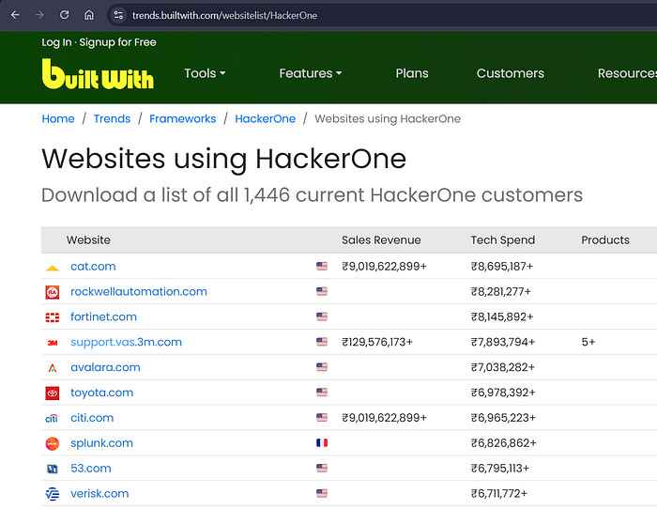Click 'Websites using HackerOne' breadcrumb text

tap(388, 118)
